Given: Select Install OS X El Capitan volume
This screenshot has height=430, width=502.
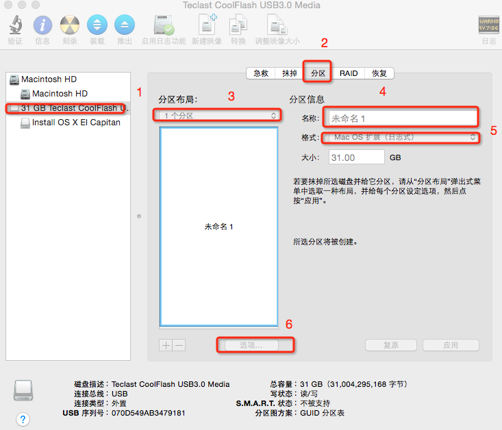Looking at the screenshot, I should [68, 123].
